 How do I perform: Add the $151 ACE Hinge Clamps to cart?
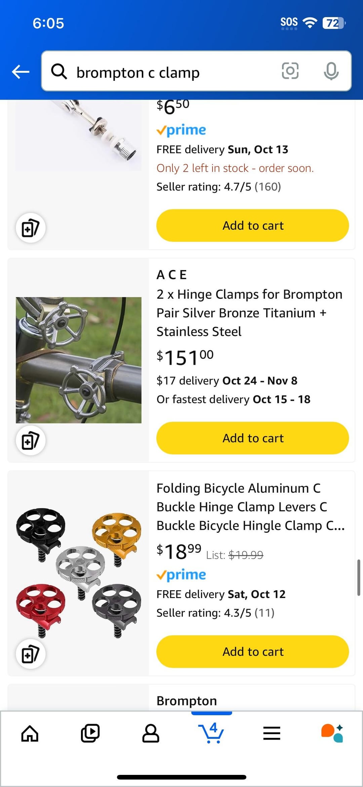point(253,438)
